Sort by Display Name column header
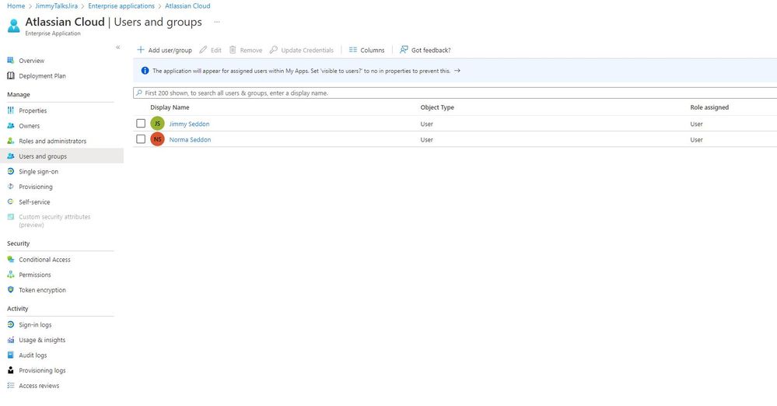This screenshot has height=406, width=777. (x=170, y=107)
